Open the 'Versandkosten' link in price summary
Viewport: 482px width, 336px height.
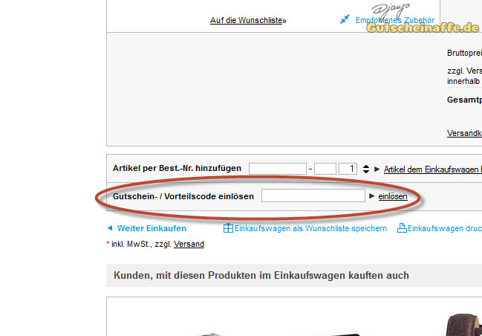[464, 134]
